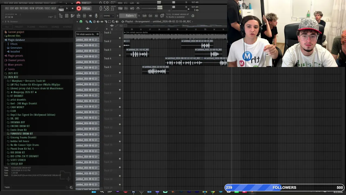Open the SCOTT STORCH kit folder
The image size is (346, 195).
pos(18,160)
